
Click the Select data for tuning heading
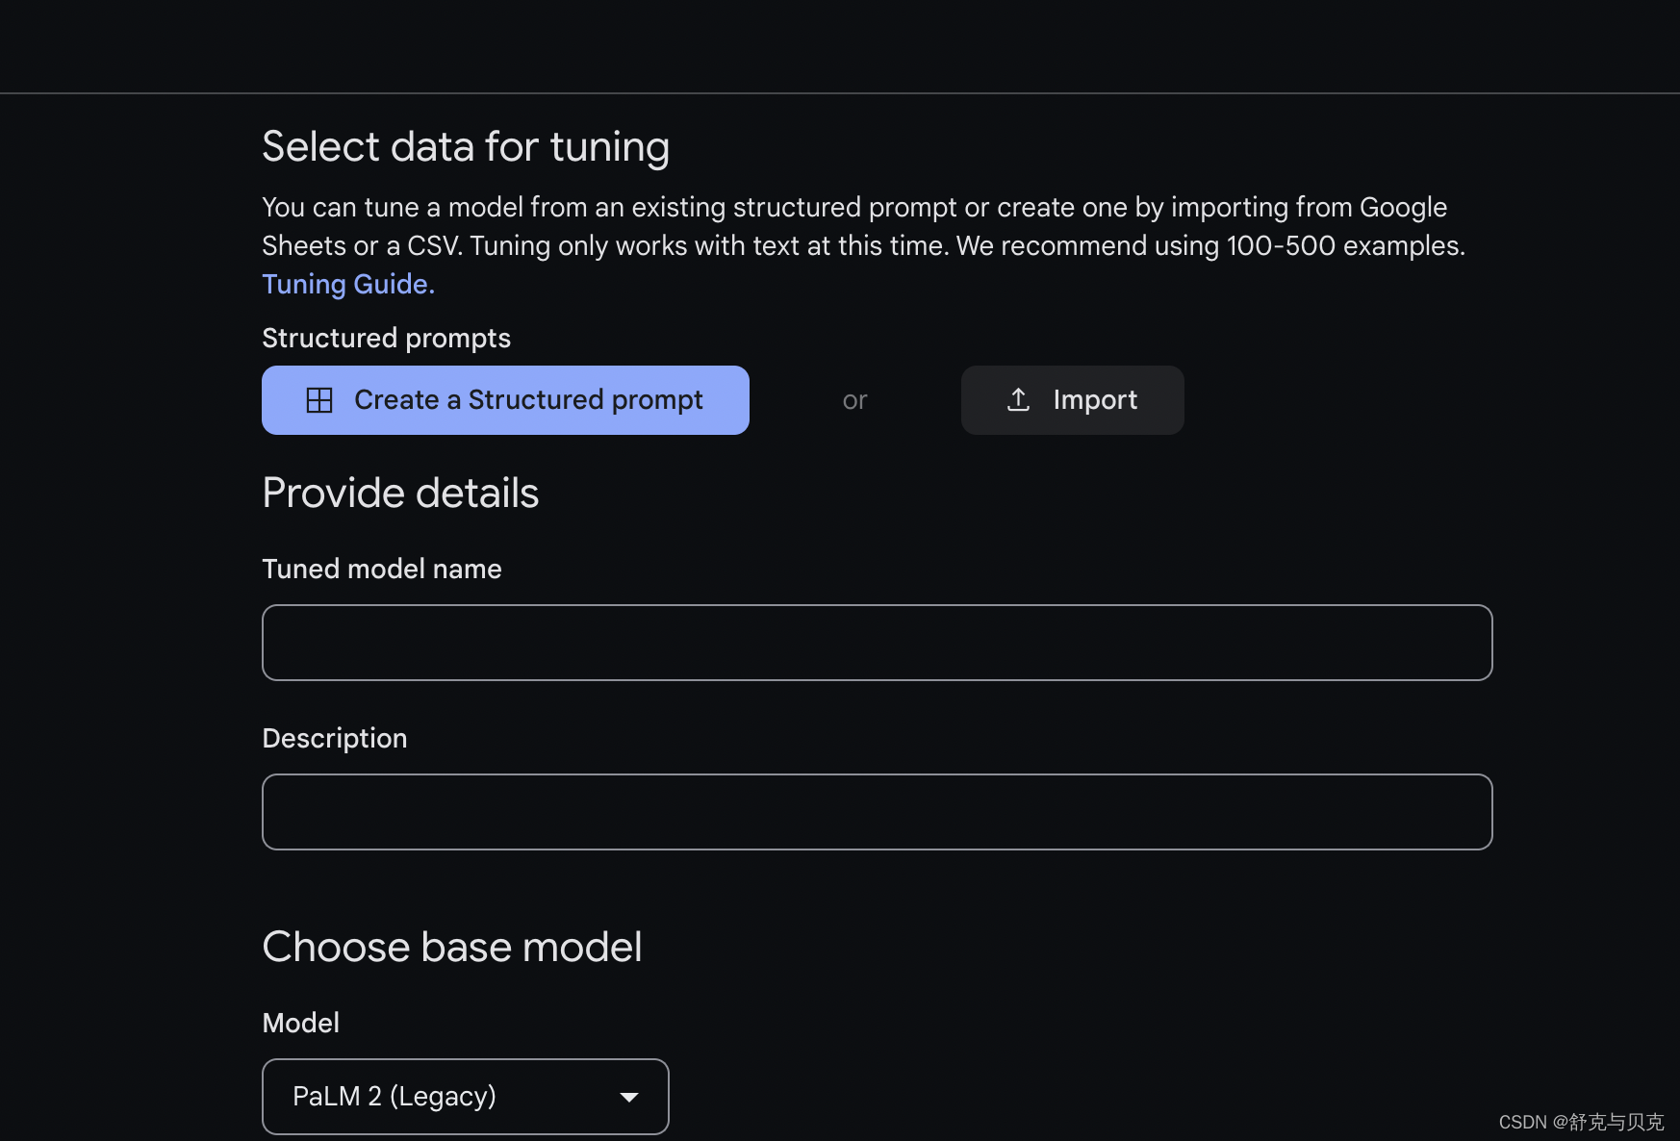[466, 146]
